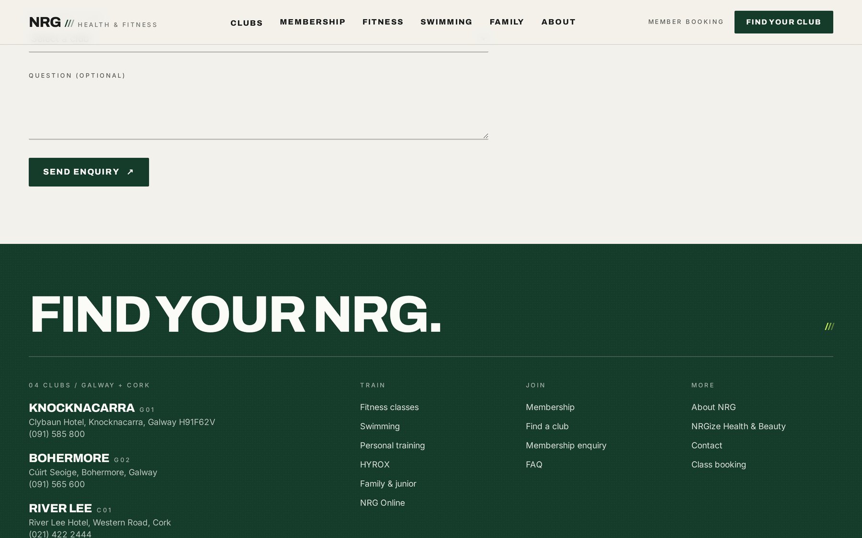
Task: Click River Lee Hotel, Western Road address
Action: (x=100, y=523)
